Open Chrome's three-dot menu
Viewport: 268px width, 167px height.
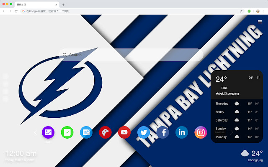point(264,11)
